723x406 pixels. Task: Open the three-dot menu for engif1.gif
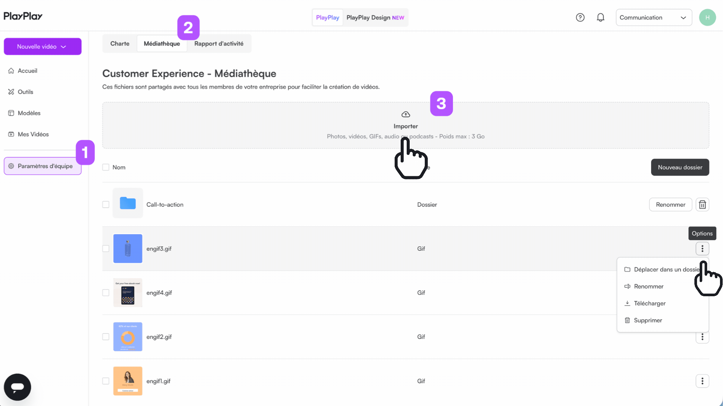(702, 381)
